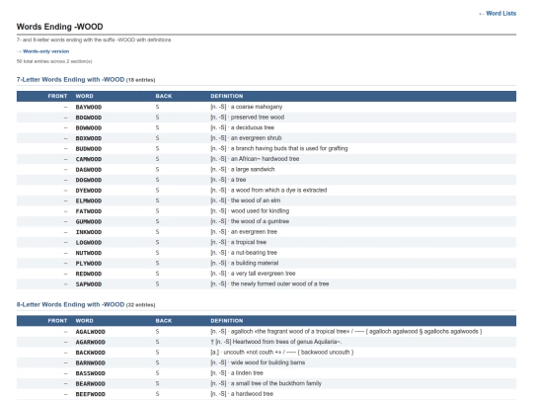The height and width of the screenshot is (400, 533).
Task: Click the word BEARWOOD
Action: 90,384
